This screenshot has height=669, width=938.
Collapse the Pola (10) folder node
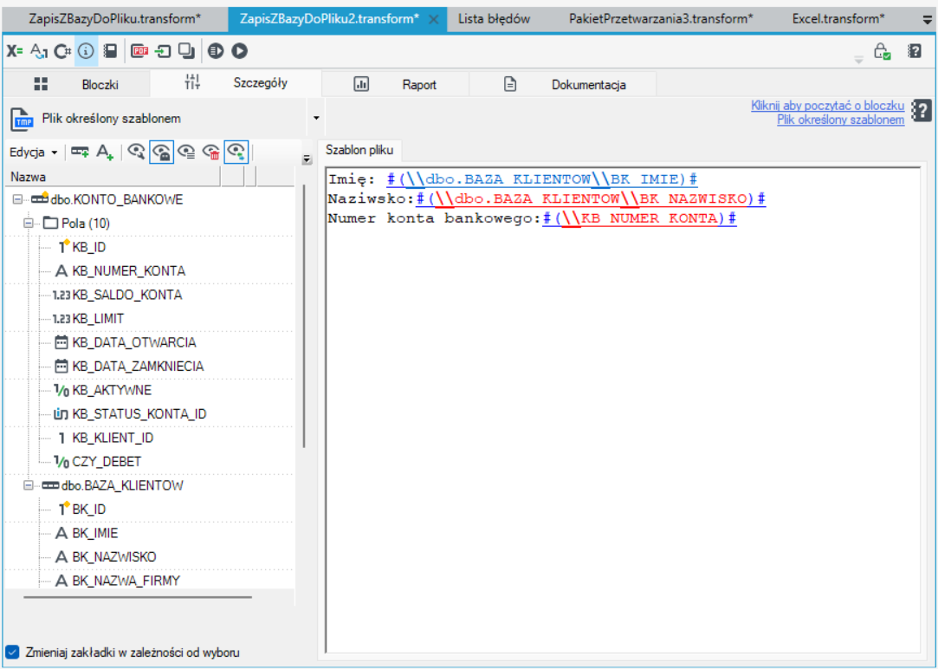[28, 224]
